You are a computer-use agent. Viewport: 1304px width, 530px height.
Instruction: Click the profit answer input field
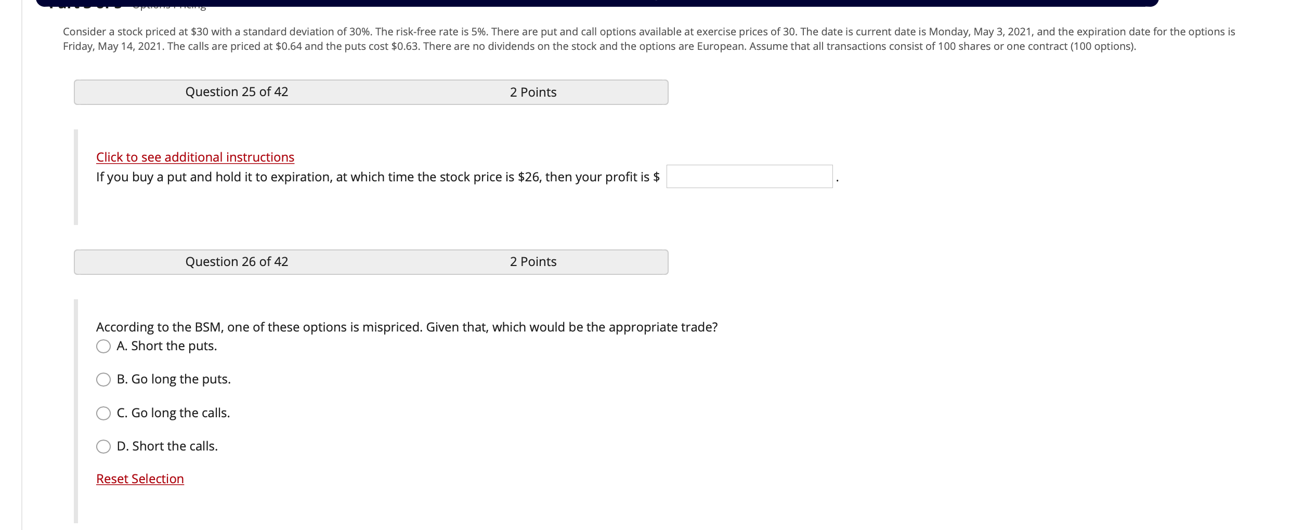(749, 177)
